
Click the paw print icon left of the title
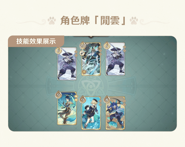pyautogui.click(x=52, y=21)
